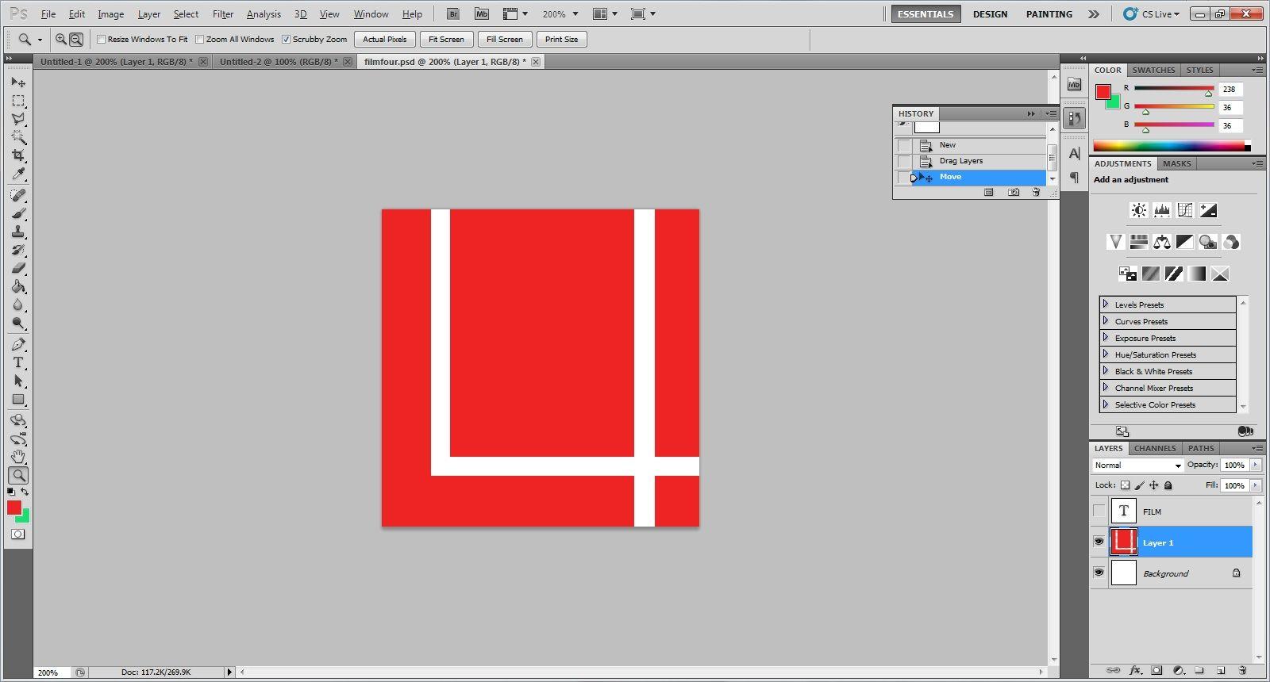Screen dimensions: 1270x682
Task: Open the Image menu
Action: click(x=111, y=14)
